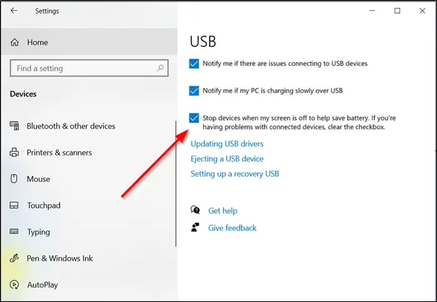The image size is (437, 302).
Task: Open the Printers & scanners icon
Action: tap(14, 152)
